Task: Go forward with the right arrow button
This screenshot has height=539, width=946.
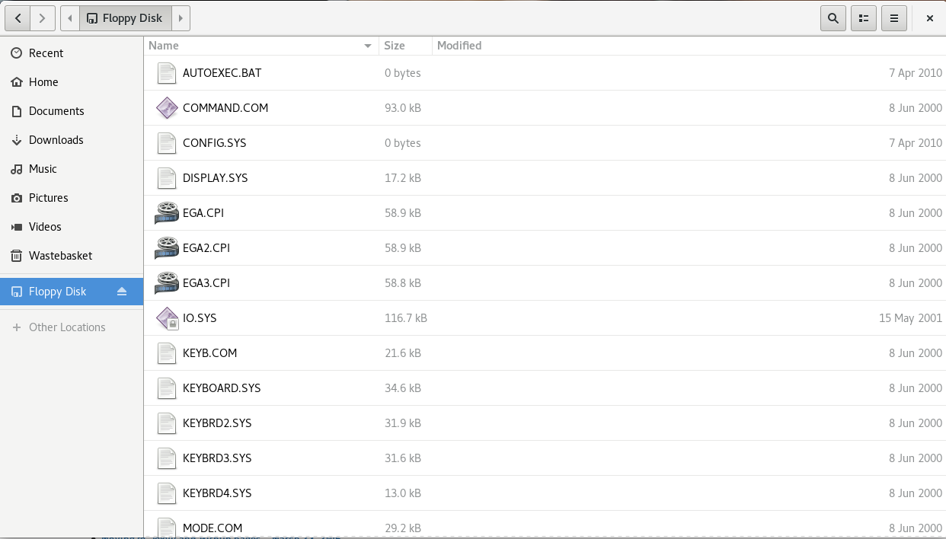Action: coord(43,18)
